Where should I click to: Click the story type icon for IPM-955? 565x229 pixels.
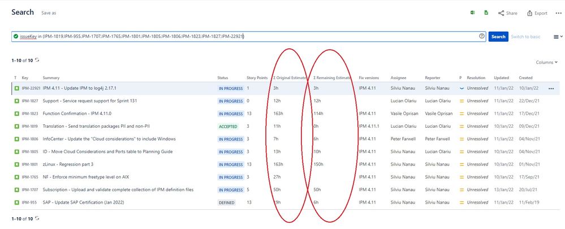(x=16, y=203)
